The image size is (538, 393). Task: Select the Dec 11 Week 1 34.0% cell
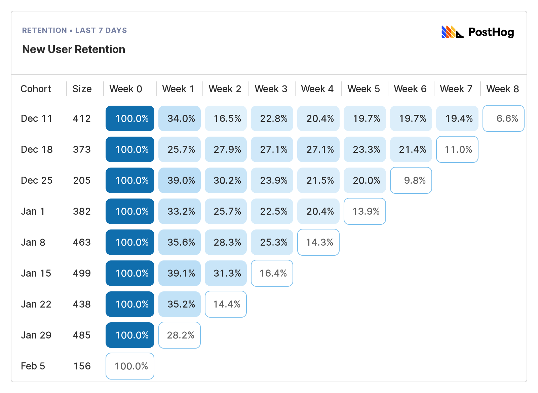point(180,118)
